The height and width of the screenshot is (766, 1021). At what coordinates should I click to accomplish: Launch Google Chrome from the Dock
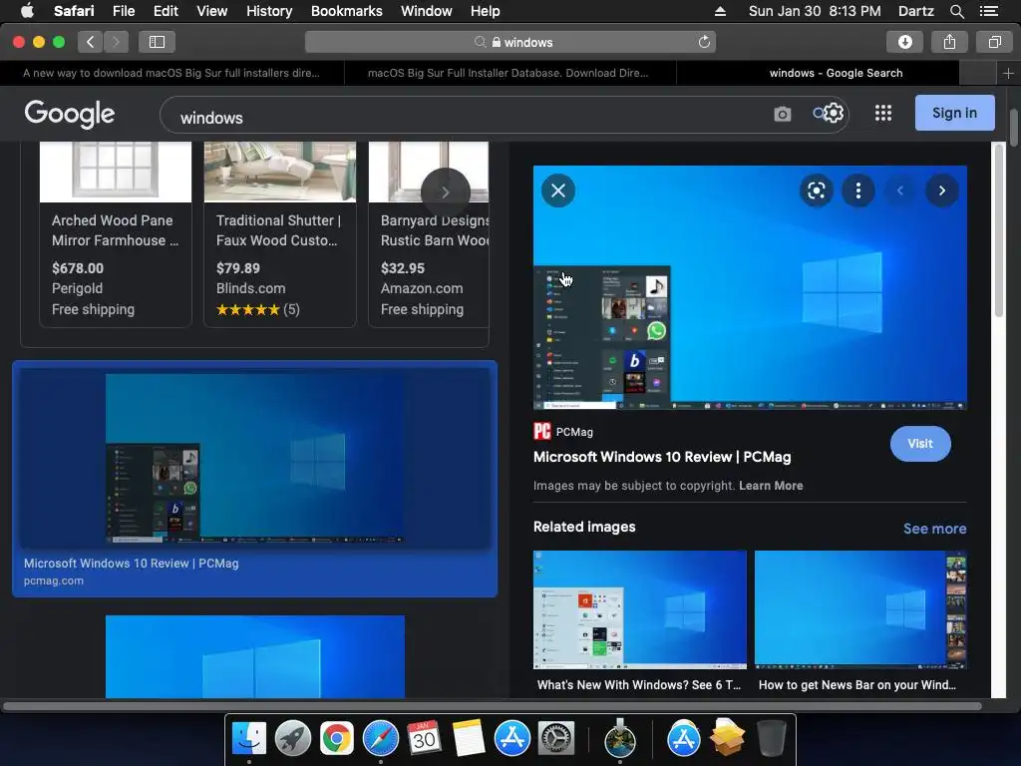pos(337,738)
